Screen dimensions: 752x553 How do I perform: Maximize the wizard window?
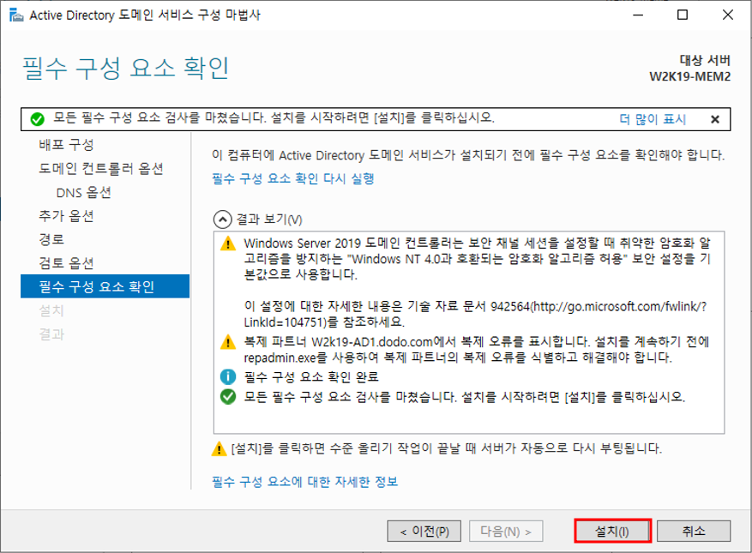[x=683, y=15]
